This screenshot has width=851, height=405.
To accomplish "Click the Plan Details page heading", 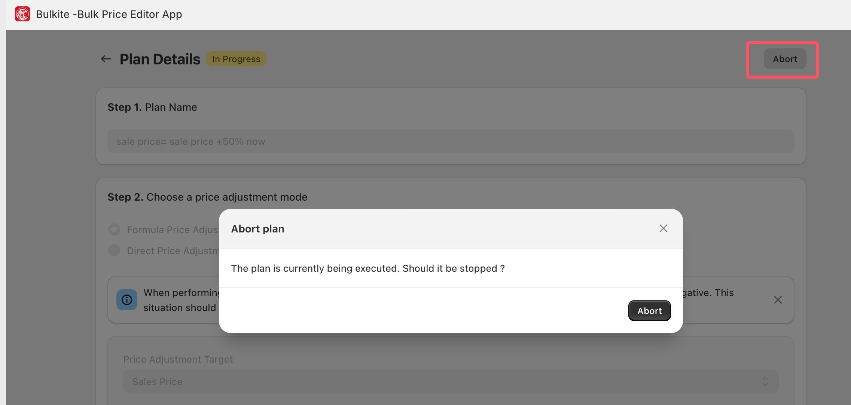I will click(x=160, y=59).
